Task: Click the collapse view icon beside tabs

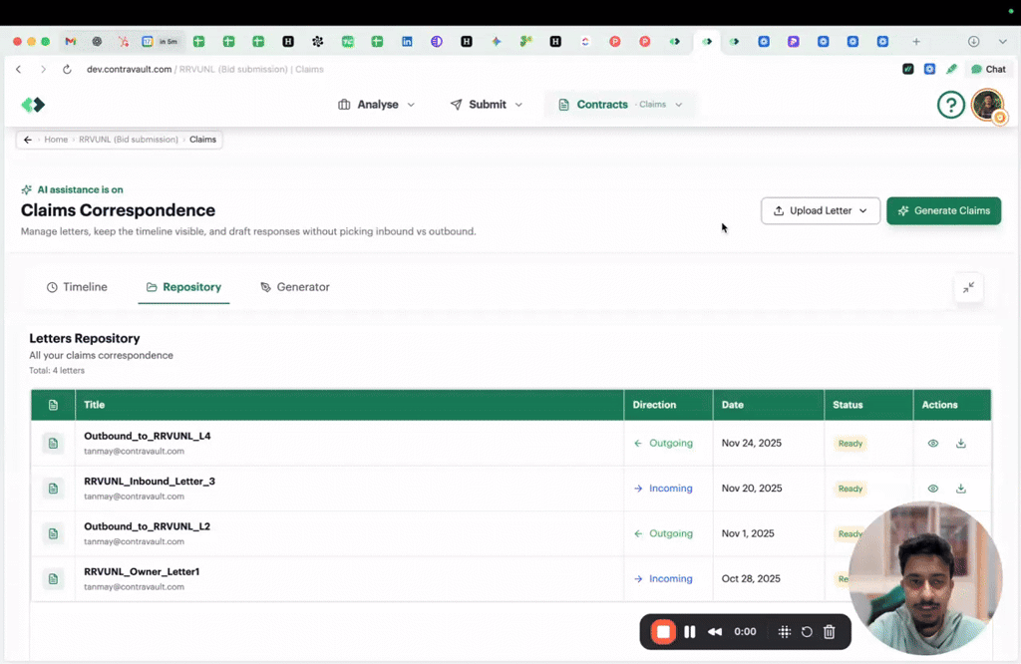Action: pyautogui.click(x=968, y=287)
